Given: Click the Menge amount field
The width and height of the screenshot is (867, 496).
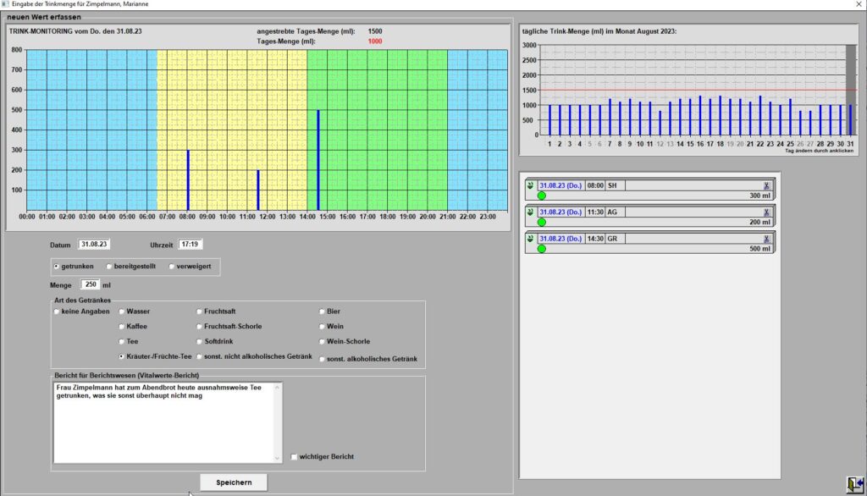Looking at the screenshot, I should 91,285.
